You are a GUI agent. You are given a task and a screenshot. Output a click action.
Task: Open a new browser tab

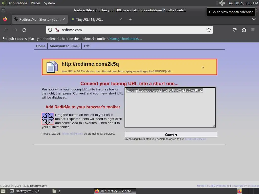tap(130, 19)
